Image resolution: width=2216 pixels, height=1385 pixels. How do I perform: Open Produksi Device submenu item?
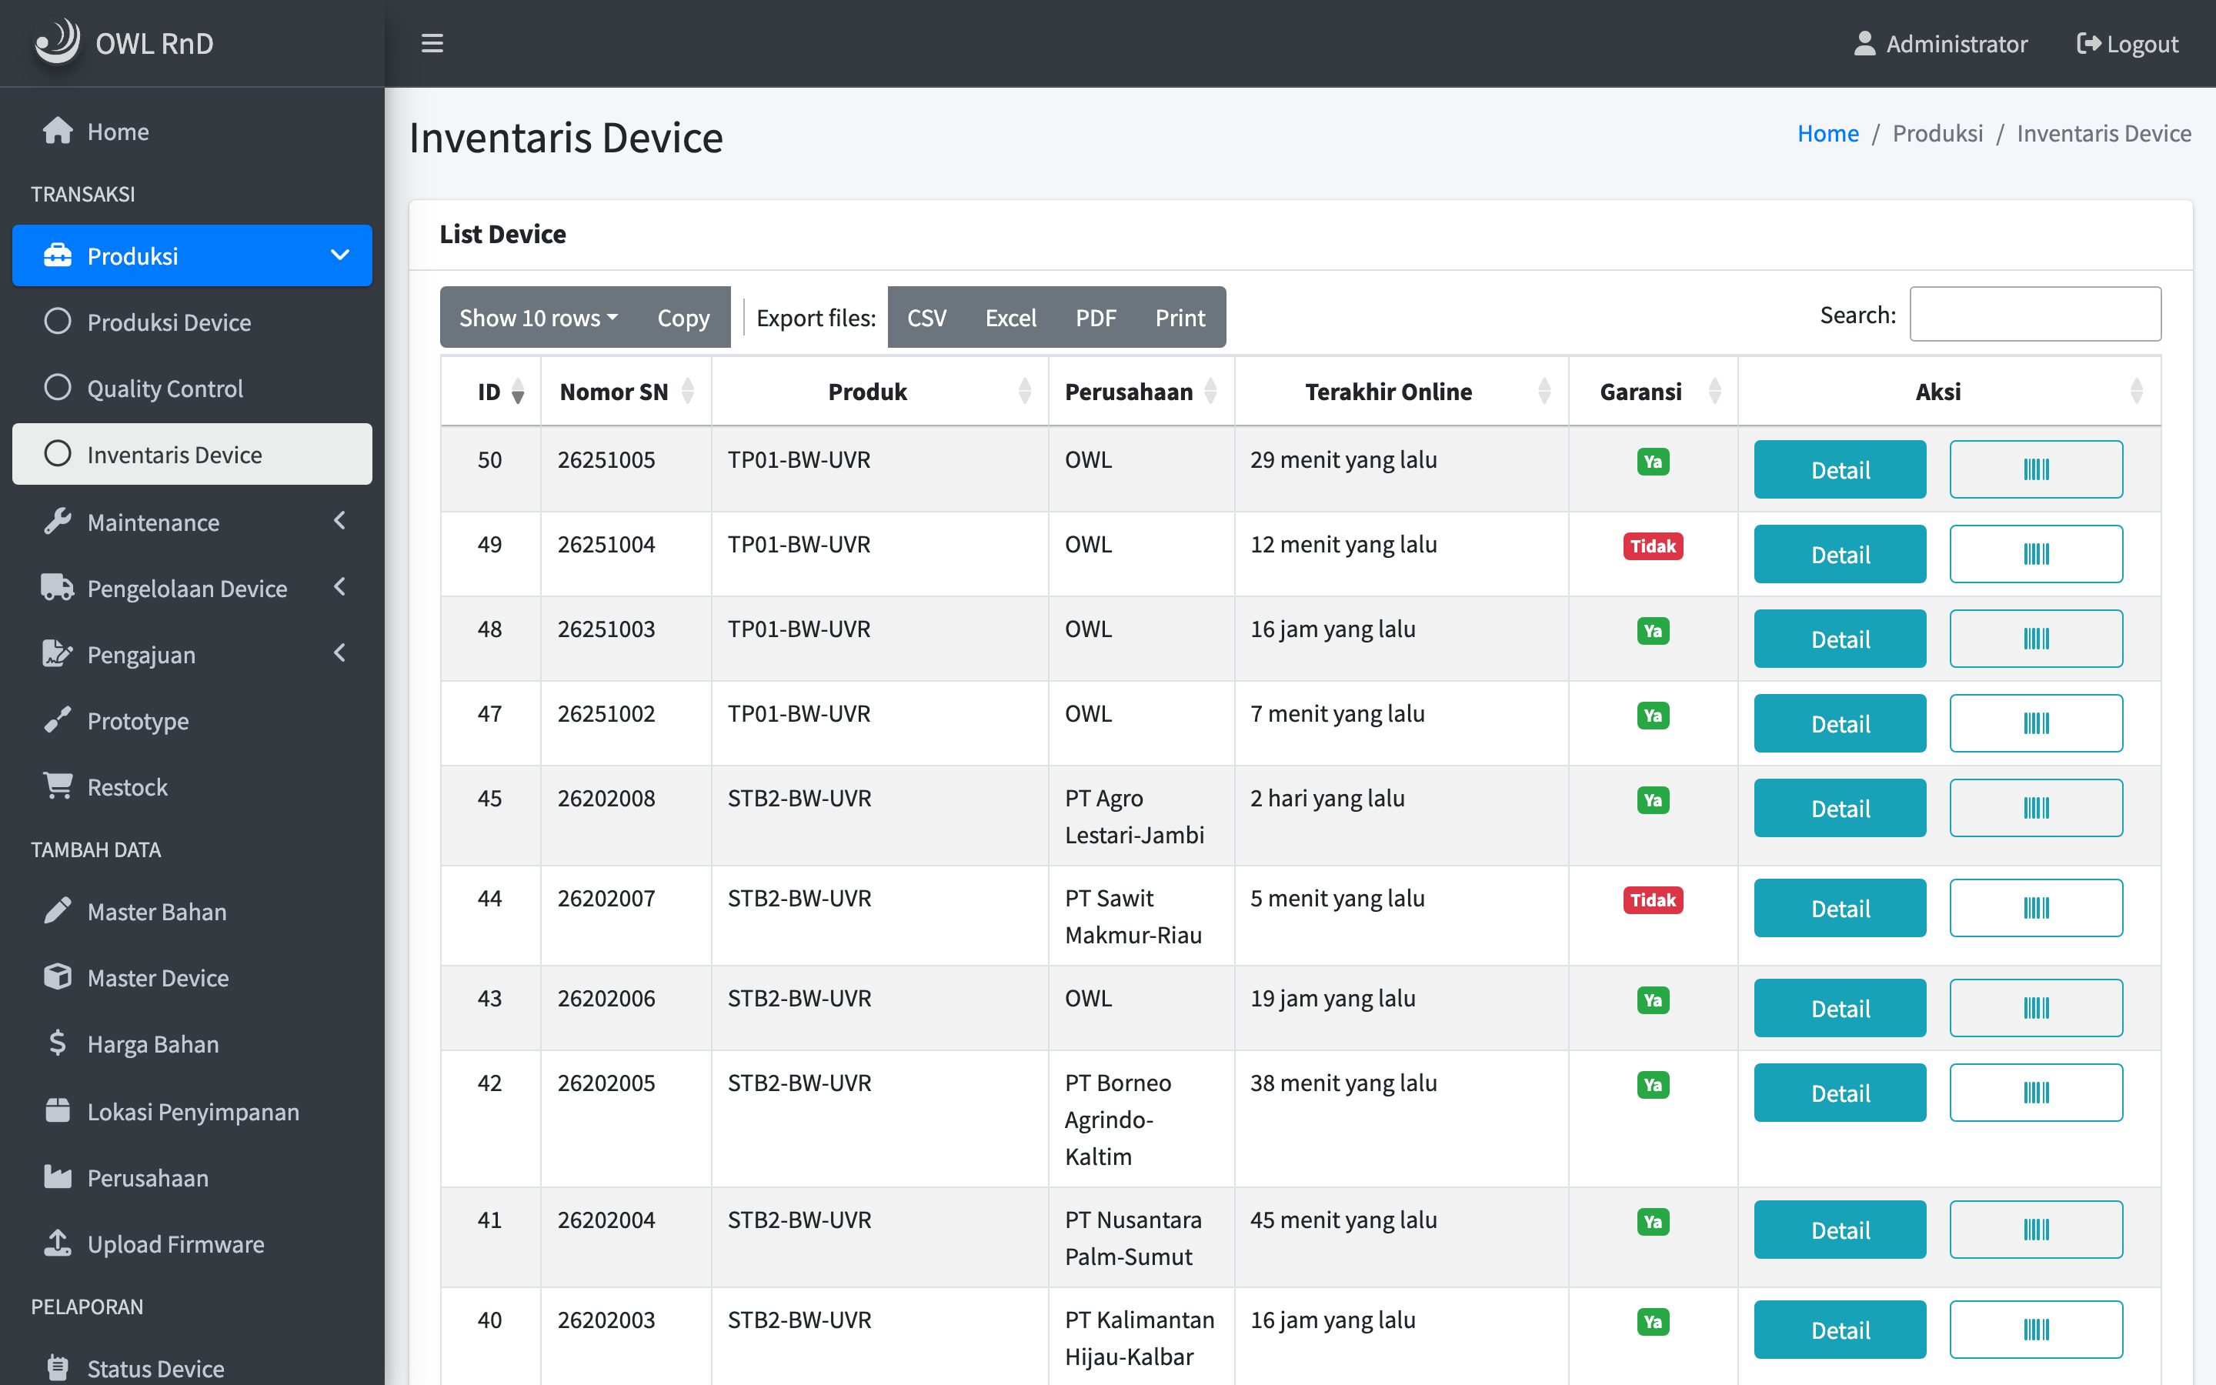tap(192, 322)
